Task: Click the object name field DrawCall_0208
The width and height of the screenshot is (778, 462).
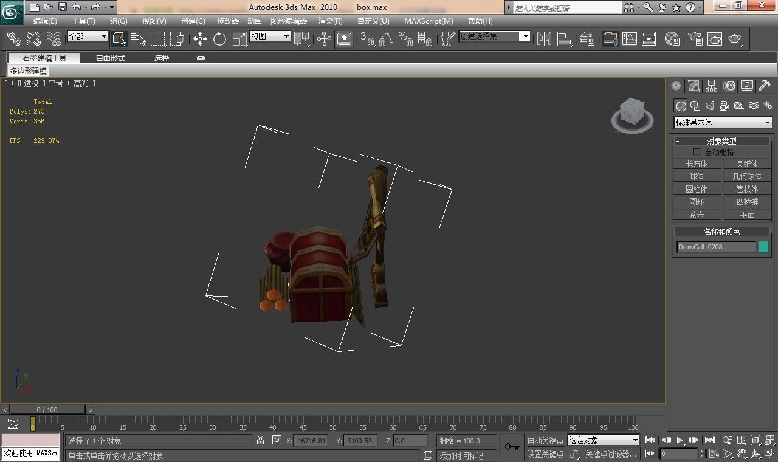Action: coord(717,247)
